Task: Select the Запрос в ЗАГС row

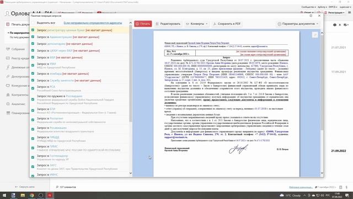Action: pyautogui.click(x=79, y=167)
